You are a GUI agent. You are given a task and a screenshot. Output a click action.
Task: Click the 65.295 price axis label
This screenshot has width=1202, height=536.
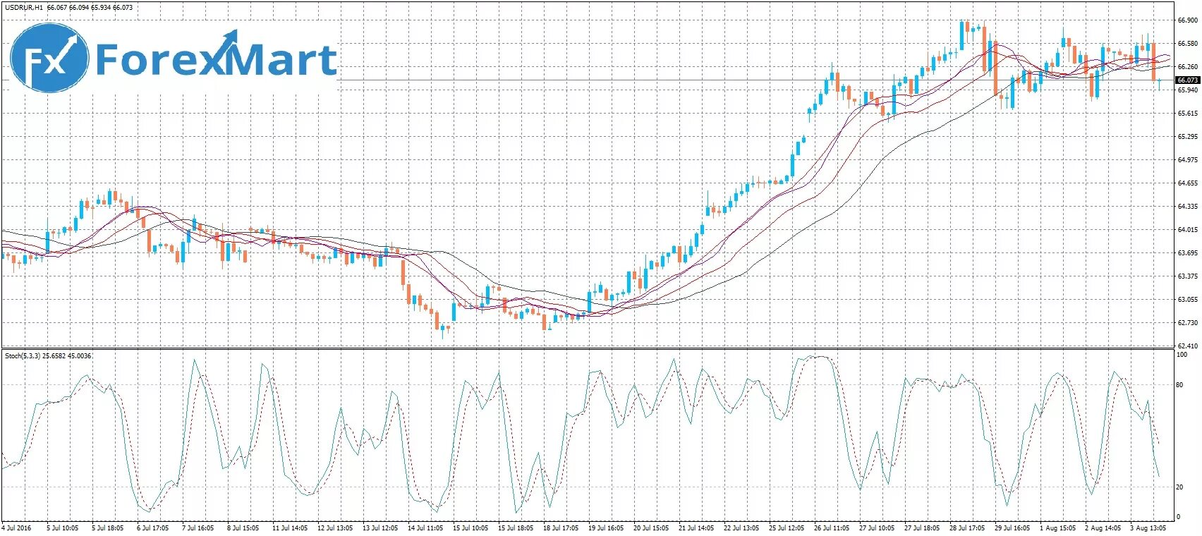coord(1188,137)
